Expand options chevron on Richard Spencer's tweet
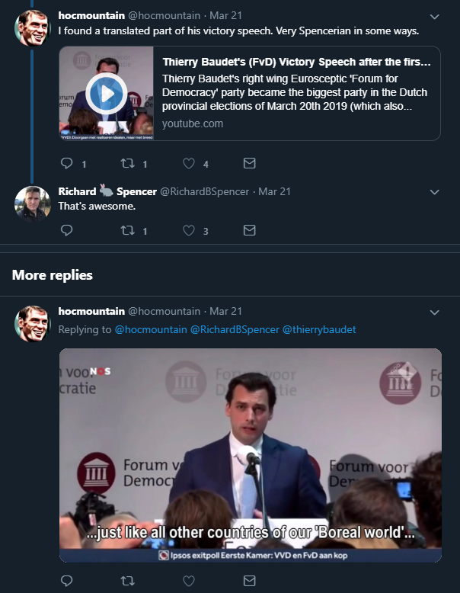 point(434,191)
